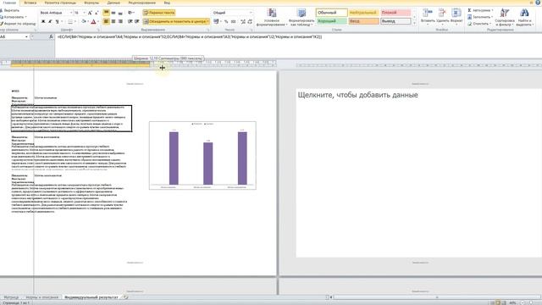Click the new sheet tab icon
This screenshot has width=542, height=305.
point(126,297)
